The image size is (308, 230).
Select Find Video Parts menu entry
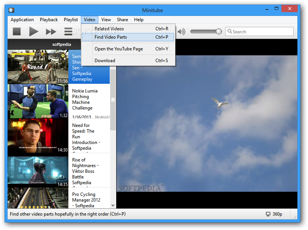128,37
